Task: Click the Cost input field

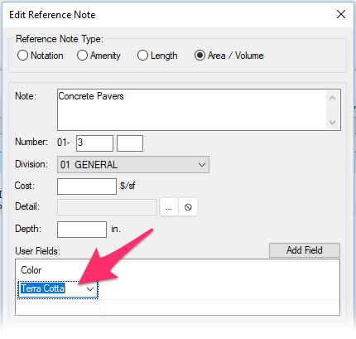Action: [87, 186]
